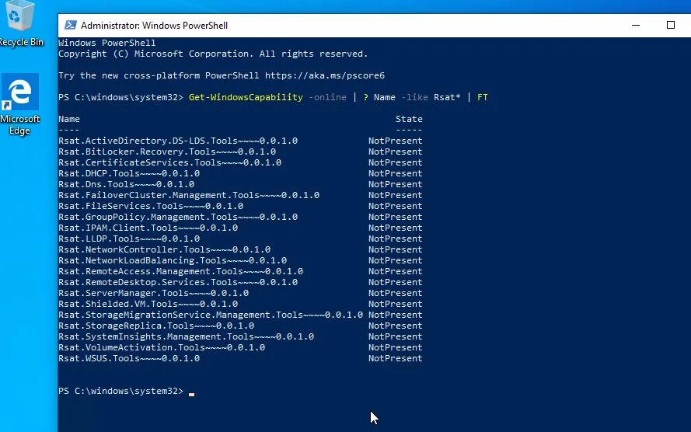The width and height of the screenshot is (691, 432).
Task: Select Rsat.IPAM.Client.Tools row text
Action: click(148, 228)
